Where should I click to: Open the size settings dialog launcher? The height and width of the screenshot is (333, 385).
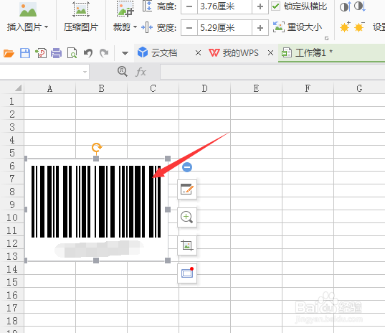pos(326,38)
